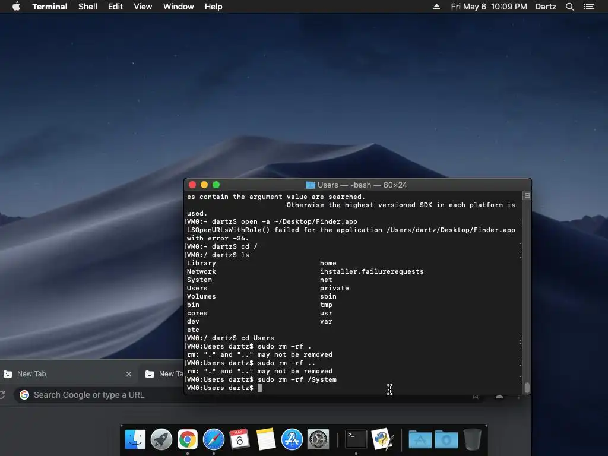Viewport: 608px width, 456px height.
Task: Open the View menu
Action: (142, 7)
